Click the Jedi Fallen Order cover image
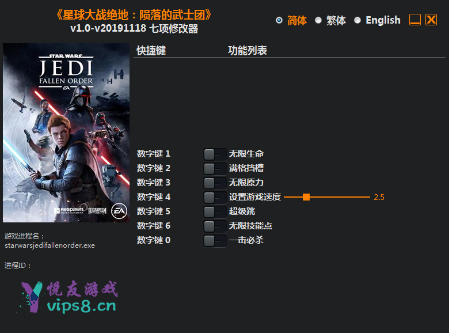Image resolution: width=449 pixels, height=333 pixels. coord(66,133)
